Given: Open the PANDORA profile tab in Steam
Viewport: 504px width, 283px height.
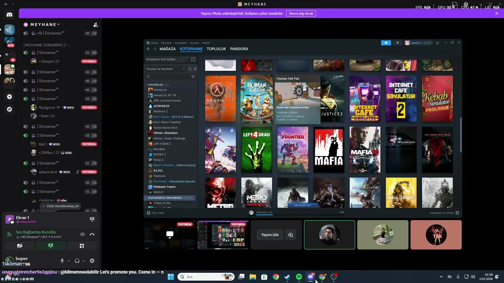Looking at the screenshot, I should click(x=239, y=49).
